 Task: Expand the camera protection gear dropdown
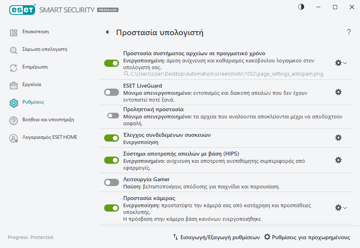pos(345,208)
